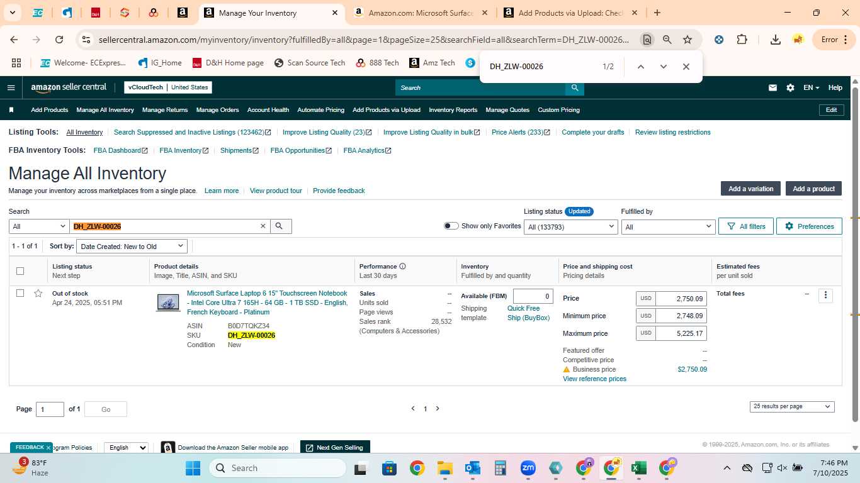This screenshot has width=860, height=483.
Task: Open the EN language dropdown
Action: (812, 87)
